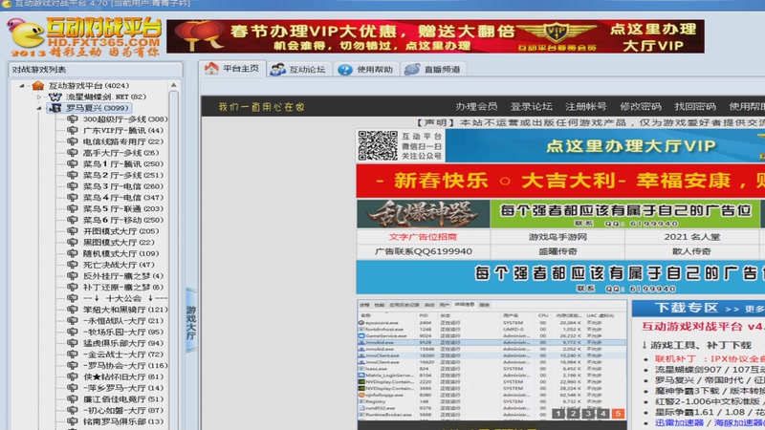The image size is (765, 430).
Task: Select 互动游戏平台 (4024) root item
Action: pos(89,86)
